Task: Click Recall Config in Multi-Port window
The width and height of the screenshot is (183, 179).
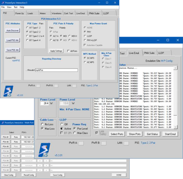Action: click(x=29, y=175)
